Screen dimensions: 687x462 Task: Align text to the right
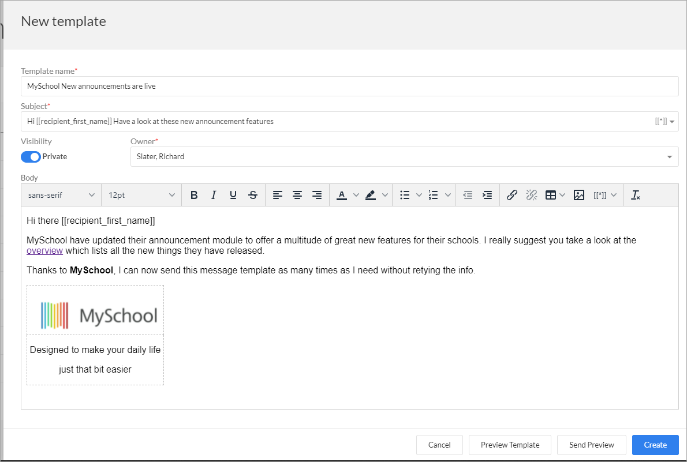pos(317,196)
